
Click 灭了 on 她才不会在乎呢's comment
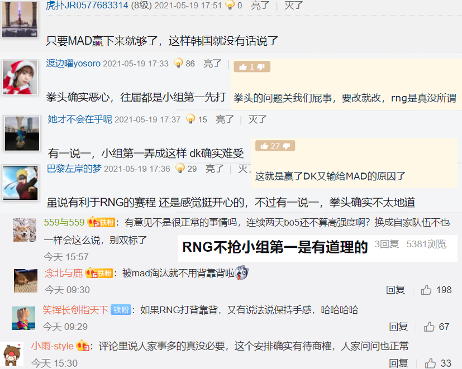point(257,119)
